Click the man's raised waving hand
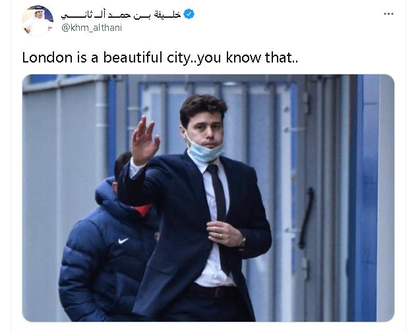Viewport: 420px width, 333px height. (144, 141)
